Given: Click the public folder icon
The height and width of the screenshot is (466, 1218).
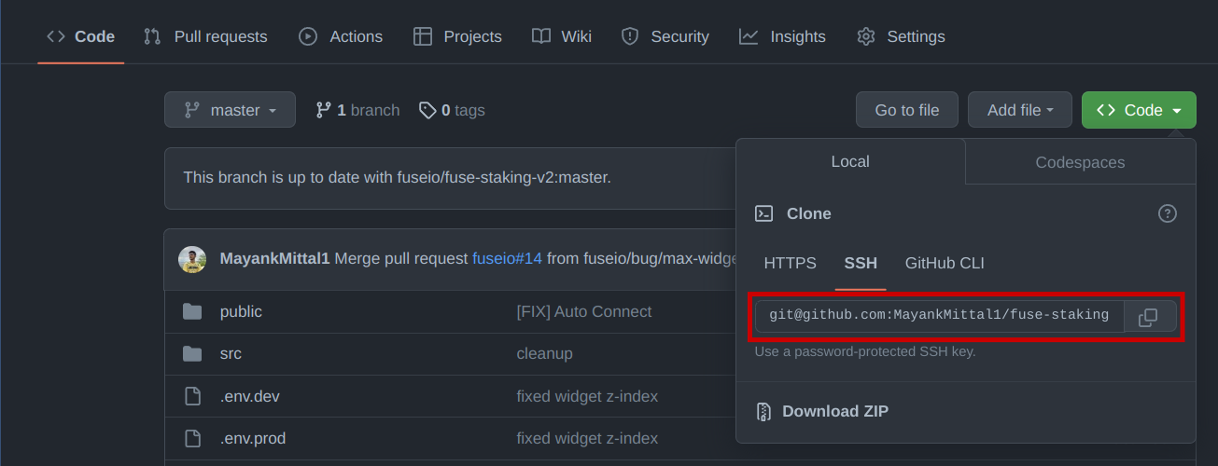Looking at the screenshot, I should pos(192,311).
